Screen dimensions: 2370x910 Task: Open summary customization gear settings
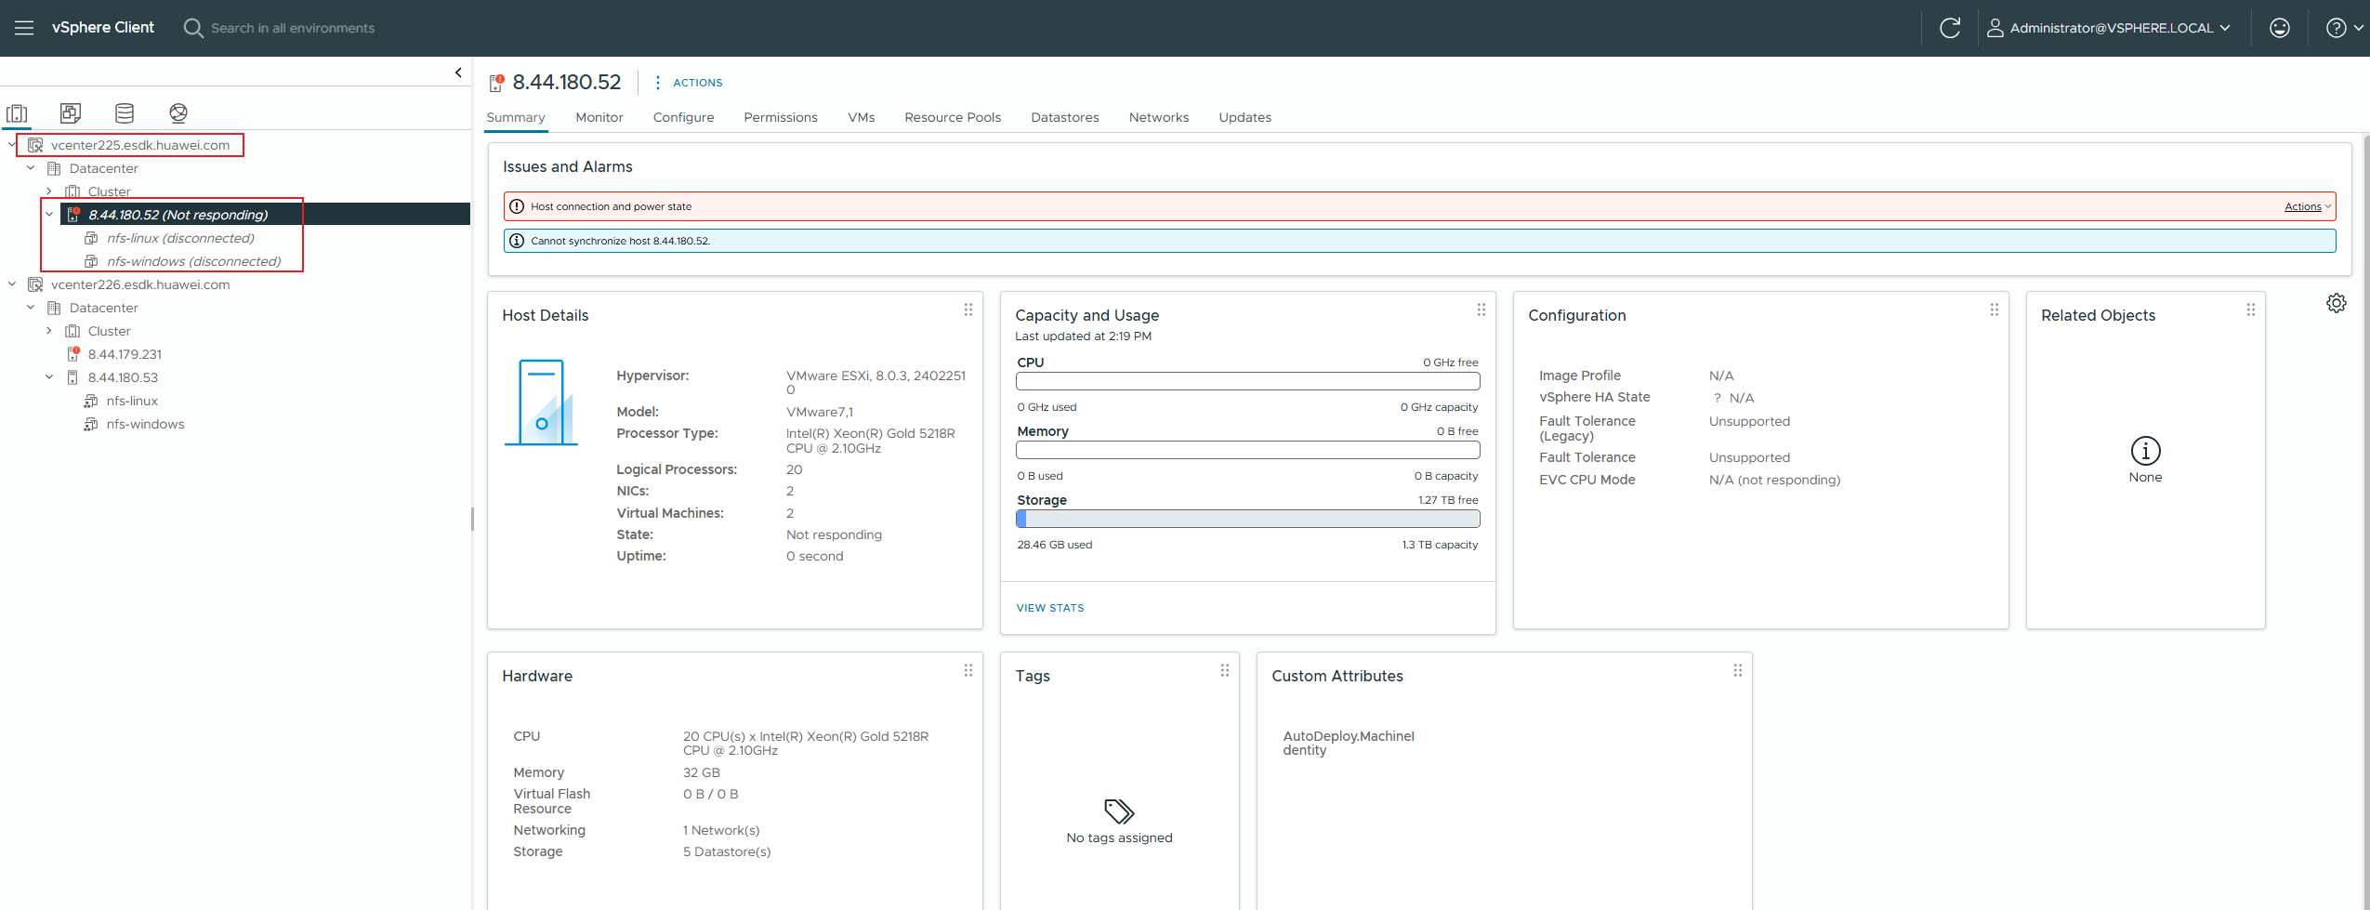pos(2336,303)
